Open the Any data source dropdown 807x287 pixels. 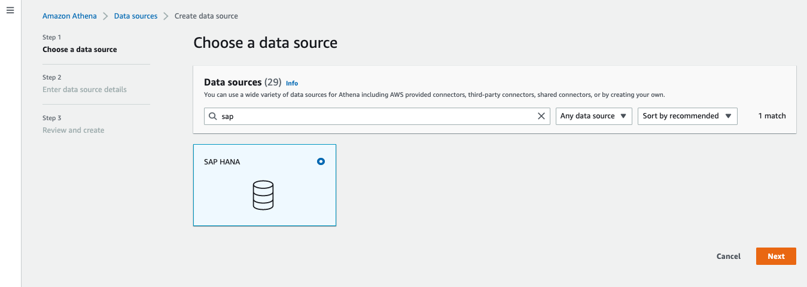[x=594, y=116]
